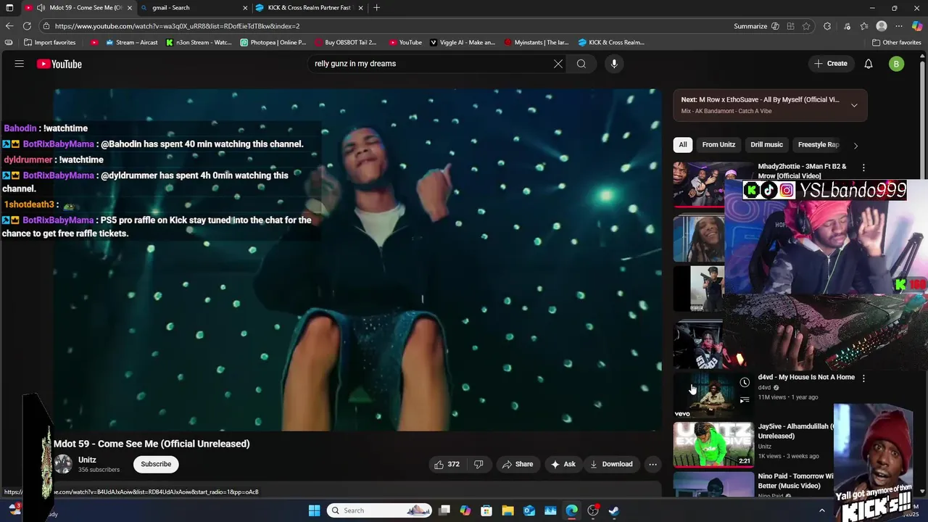This screenshot has height=522, width=928.
Task: Open File Explorer from the taskbar
Action: click(x=507, y=510)
